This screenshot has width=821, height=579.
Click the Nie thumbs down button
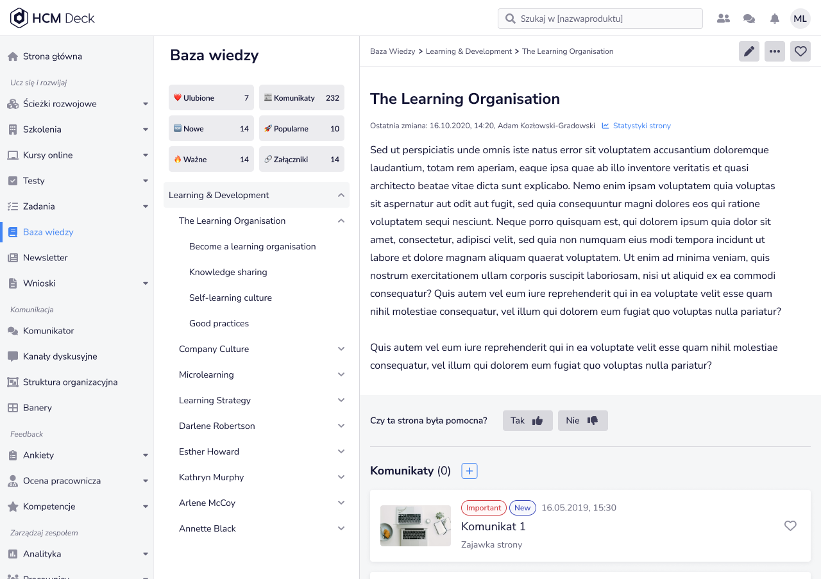pyautogui.click(x=582, y=421)
